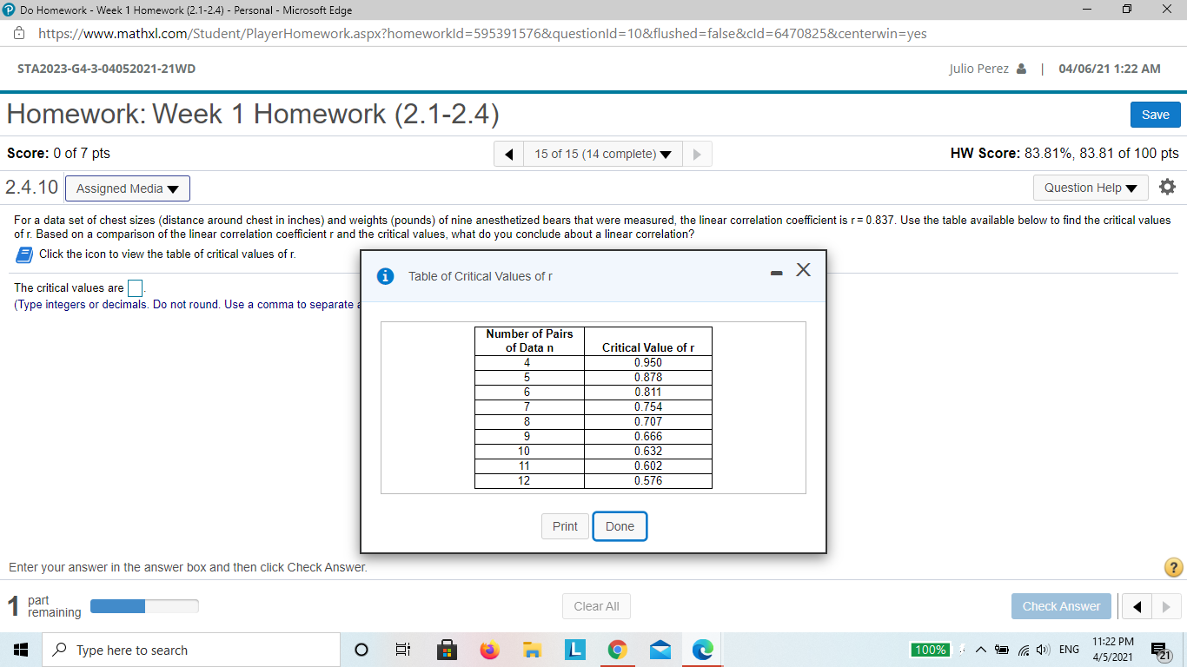Image resolution: width=1187 pixels, height=667 pixels.
Task: Click the yellow help question mark icon
Action: [1173, 567]
